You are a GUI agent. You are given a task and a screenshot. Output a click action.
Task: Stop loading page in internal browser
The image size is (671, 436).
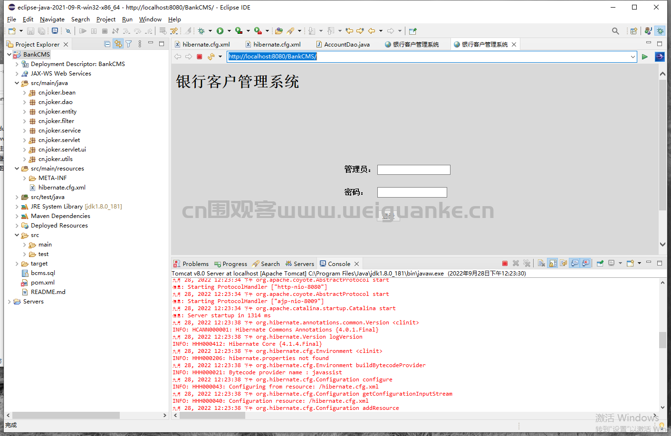200,57
